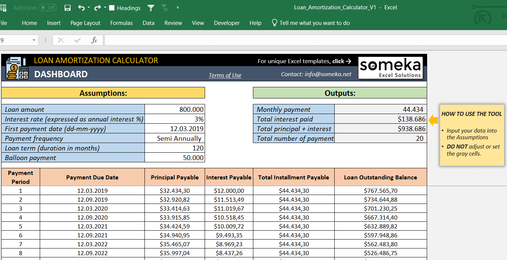Viewport: 507px width, 260px height.
Task: Open the Redo history dropdown arrow
Action: point(105,8)
